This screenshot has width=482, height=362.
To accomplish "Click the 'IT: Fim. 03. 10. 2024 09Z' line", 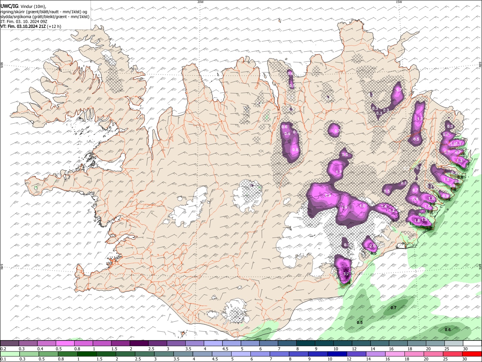I will [x=24, y=21].
